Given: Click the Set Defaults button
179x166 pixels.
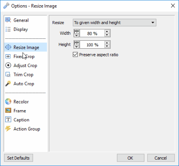Looking at the screenshot, I should coord(18,158).
